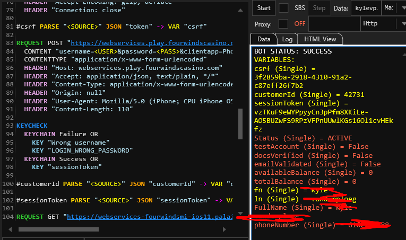Click the code editor scroll down arrow
Viewport: 406px width, 240px height.
(240, 214)
